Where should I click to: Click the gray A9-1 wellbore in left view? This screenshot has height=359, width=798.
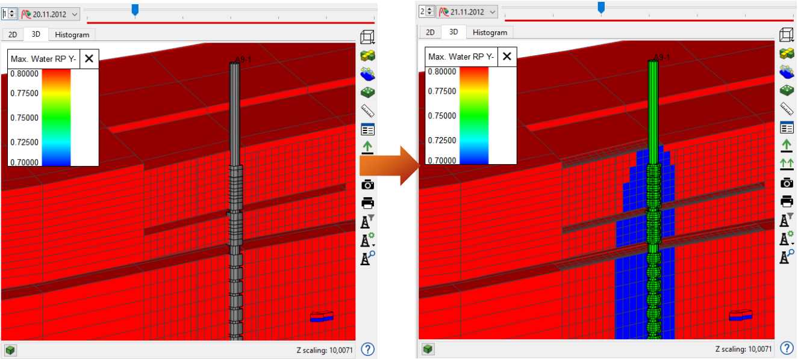pos(235,201)
